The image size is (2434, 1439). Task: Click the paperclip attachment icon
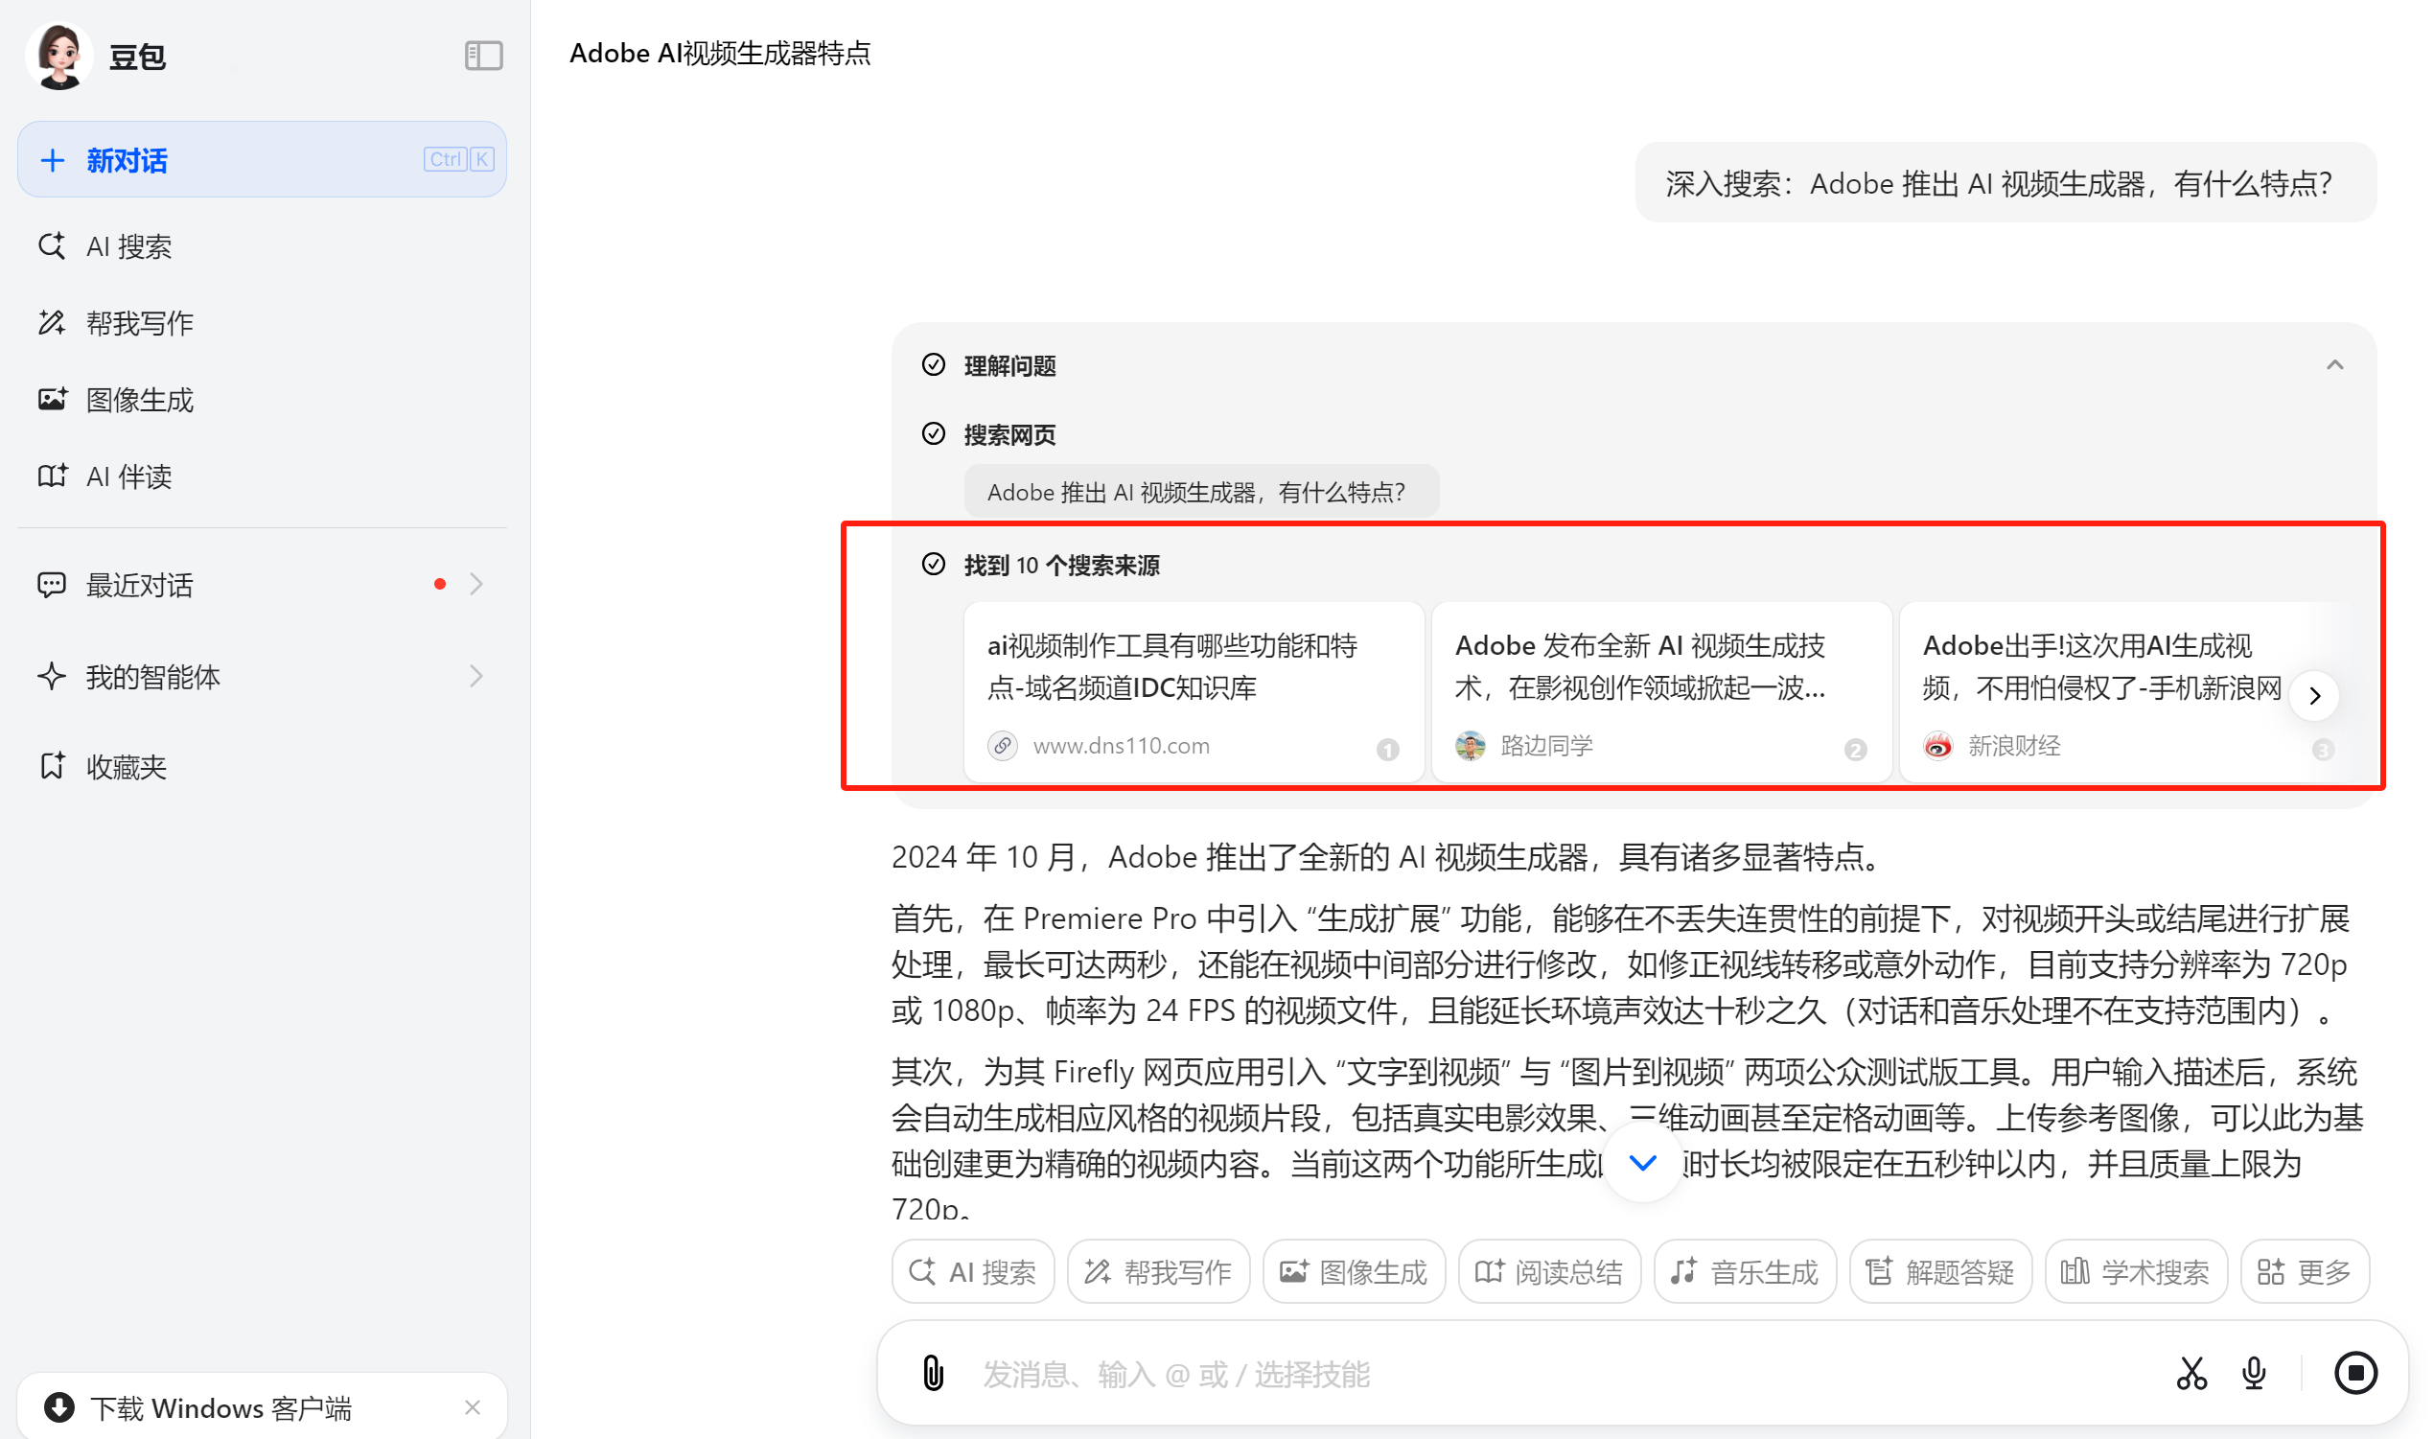click(x=933, y=1372)
